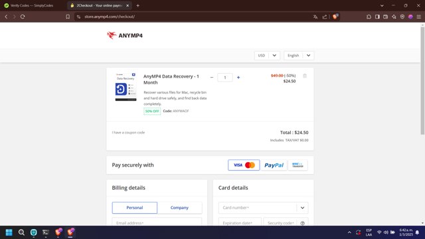Open the extensions puzzle icon
Screen dimensions: 425x239
point(369,17)
